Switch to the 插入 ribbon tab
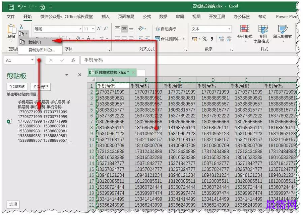The image size is (303, 215). tap(105, 17)
